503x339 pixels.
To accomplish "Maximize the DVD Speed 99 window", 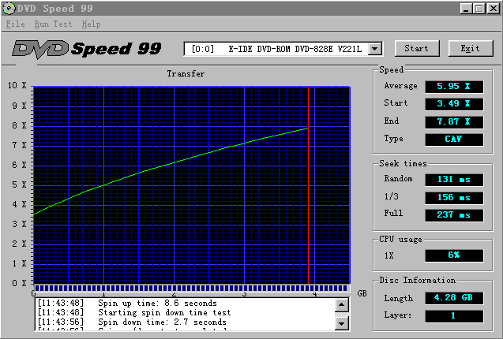I will click(479, 9).
